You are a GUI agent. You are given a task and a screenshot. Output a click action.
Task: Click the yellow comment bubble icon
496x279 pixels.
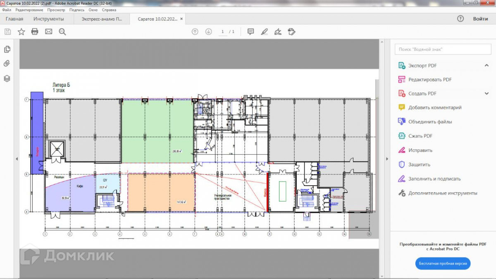401,107
